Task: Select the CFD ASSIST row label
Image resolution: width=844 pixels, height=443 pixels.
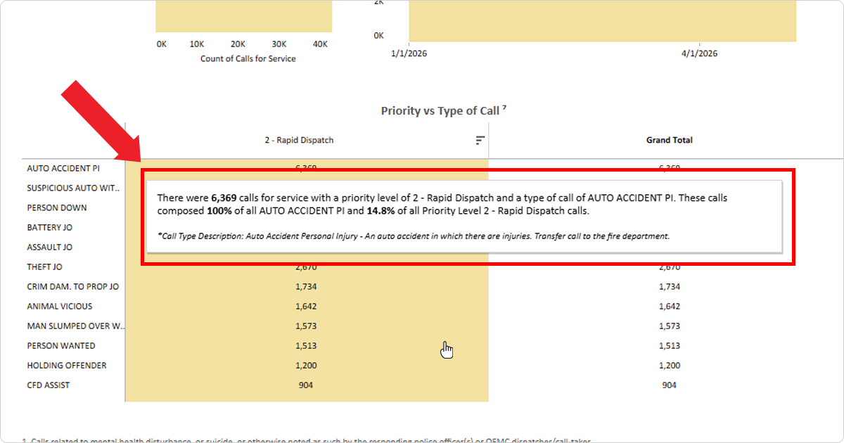Action: pyautogui.click(x=49, y=385)
